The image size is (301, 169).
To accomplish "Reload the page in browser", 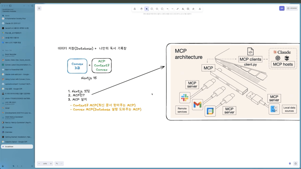I will click(x=32, y=6).
